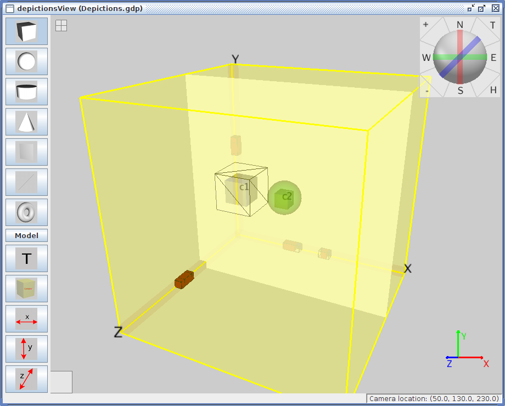Image resolution: width=505 pixels, height=406 pixels.
Task: Select the Cylinder shape tool
Action: [26, 92]
